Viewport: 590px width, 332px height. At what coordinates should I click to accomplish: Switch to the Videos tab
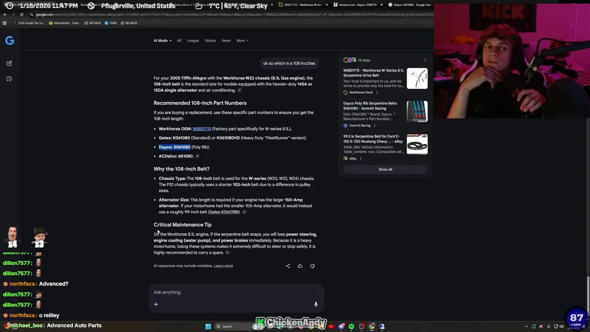pyautogui.click(x=210, y=41)
